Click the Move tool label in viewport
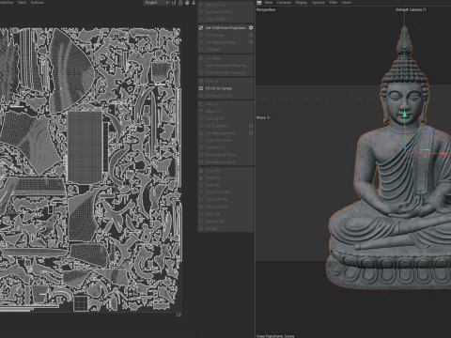This screenshot has height=338, width=451. 263,117
